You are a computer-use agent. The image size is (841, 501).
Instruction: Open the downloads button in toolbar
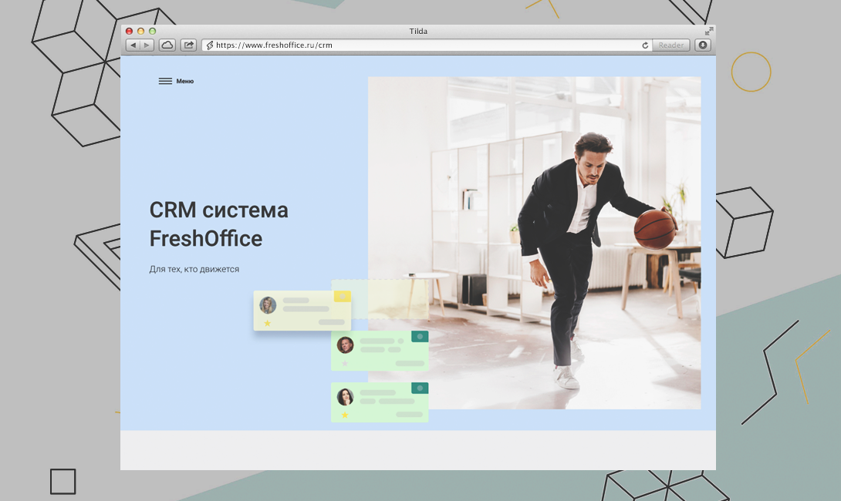coord(703,45)
